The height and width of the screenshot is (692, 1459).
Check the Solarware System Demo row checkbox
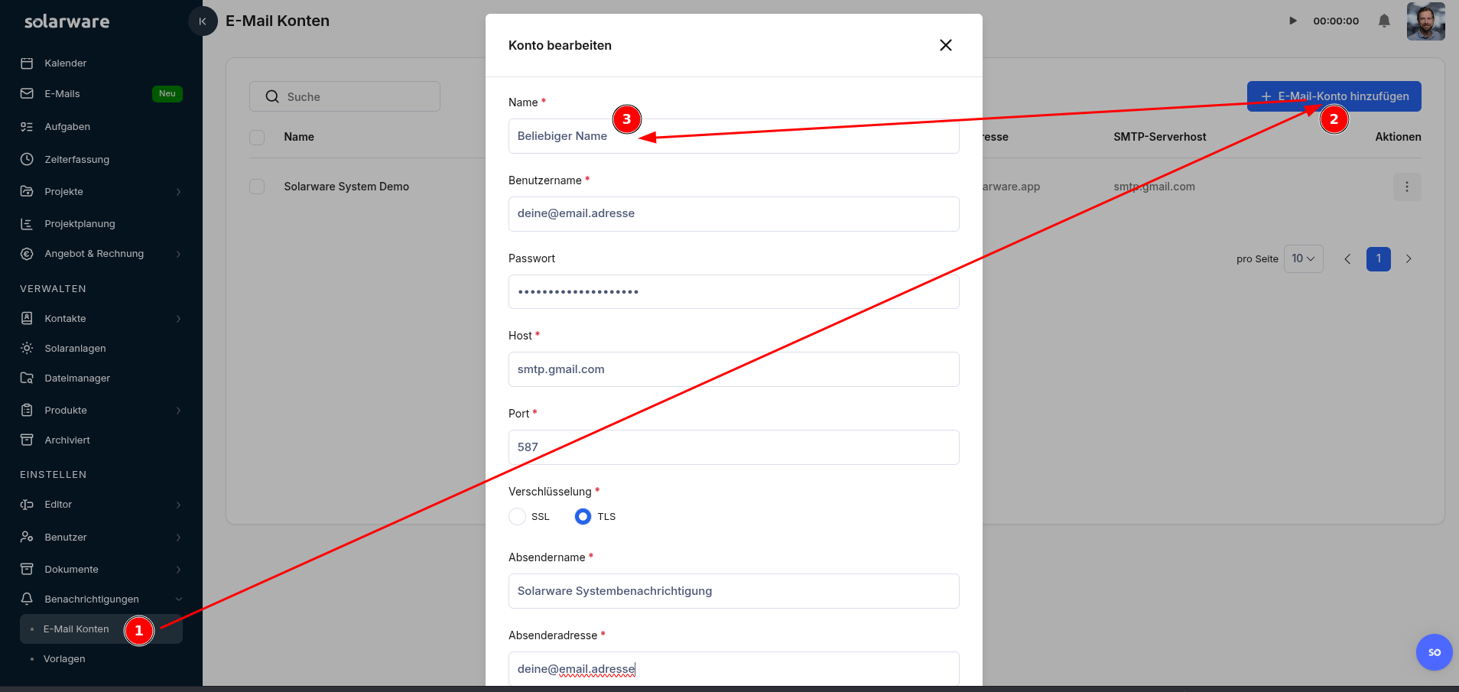(x=257, y=187)
